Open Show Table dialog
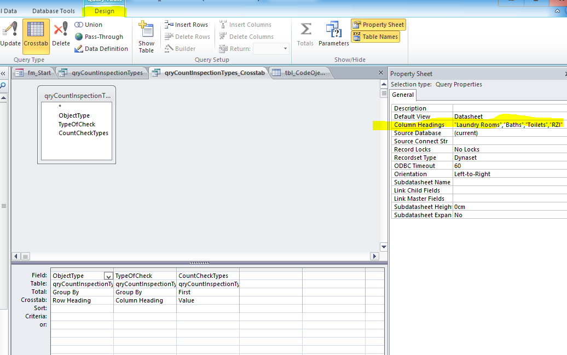Screen dimensions: 567x355 click(x=146, y=37)
